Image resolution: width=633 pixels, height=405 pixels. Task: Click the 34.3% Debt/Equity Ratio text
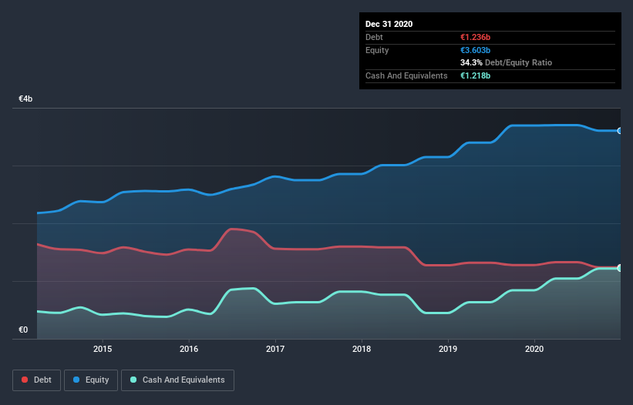click(x=507, y=62)
